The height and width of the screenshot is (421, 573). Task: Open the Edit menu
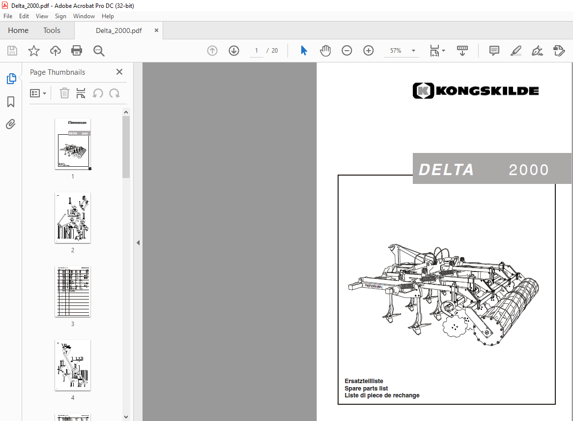coord(24,16)
